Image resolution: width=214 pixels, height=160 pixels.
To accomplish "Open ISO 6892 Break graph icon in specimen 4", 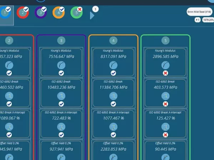I will 113,96.
